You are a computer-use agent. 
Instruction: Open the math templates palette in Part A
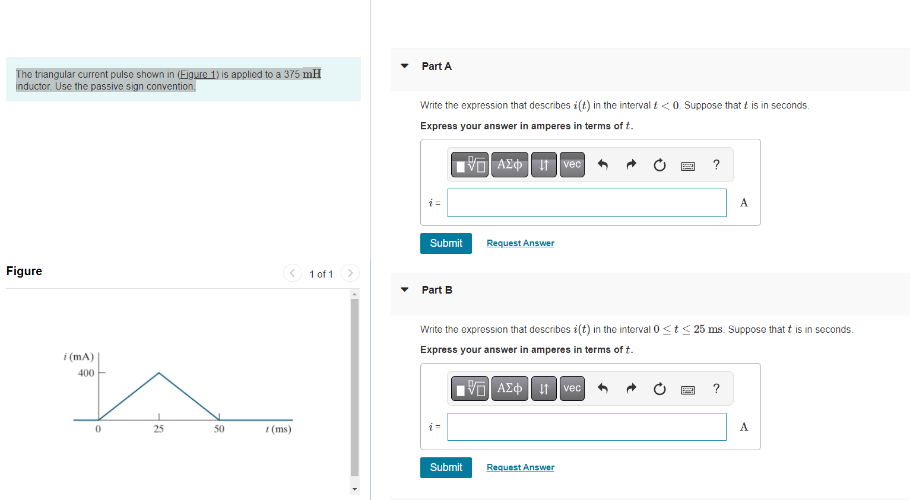click(x=469, y=164)
